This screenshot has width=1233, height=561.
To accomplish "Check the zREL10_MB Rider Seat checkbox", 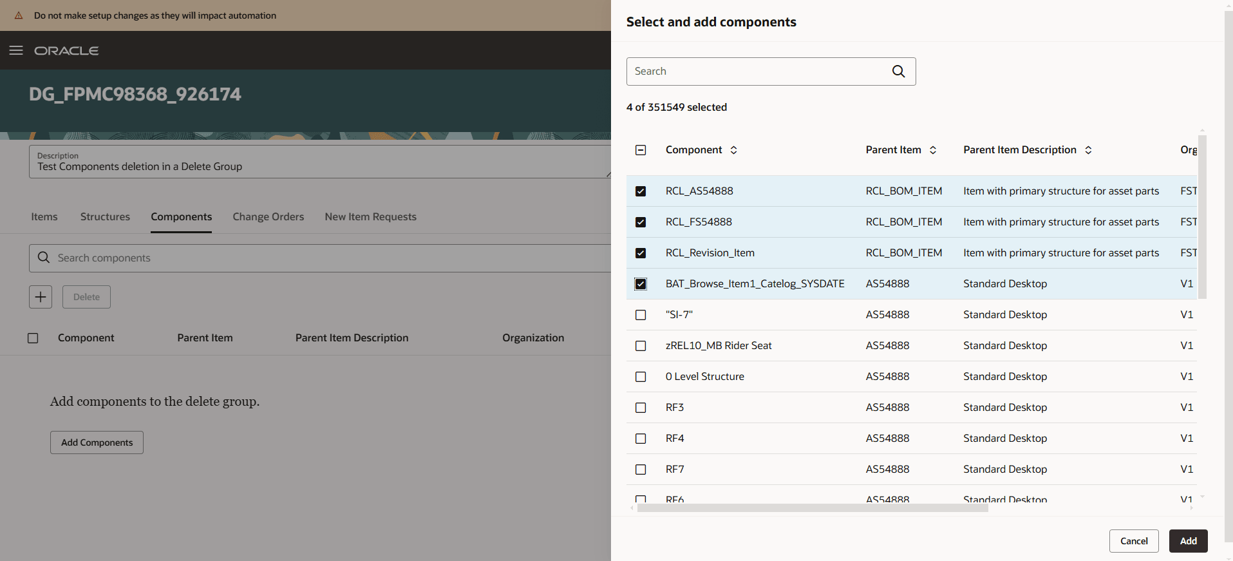I will tap(641, 346).
